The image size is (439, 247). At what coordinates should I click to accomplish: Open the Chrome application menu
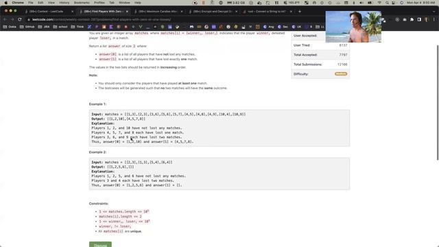(x=18, y=3)
